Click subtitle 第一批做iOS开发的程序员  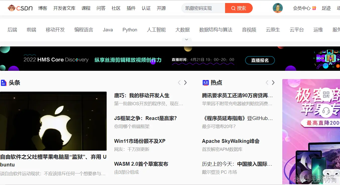click(149, 103)
